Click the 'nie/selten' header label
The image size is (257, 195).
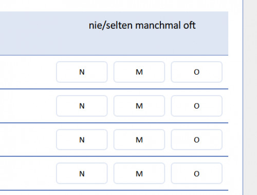pos(111,25)
